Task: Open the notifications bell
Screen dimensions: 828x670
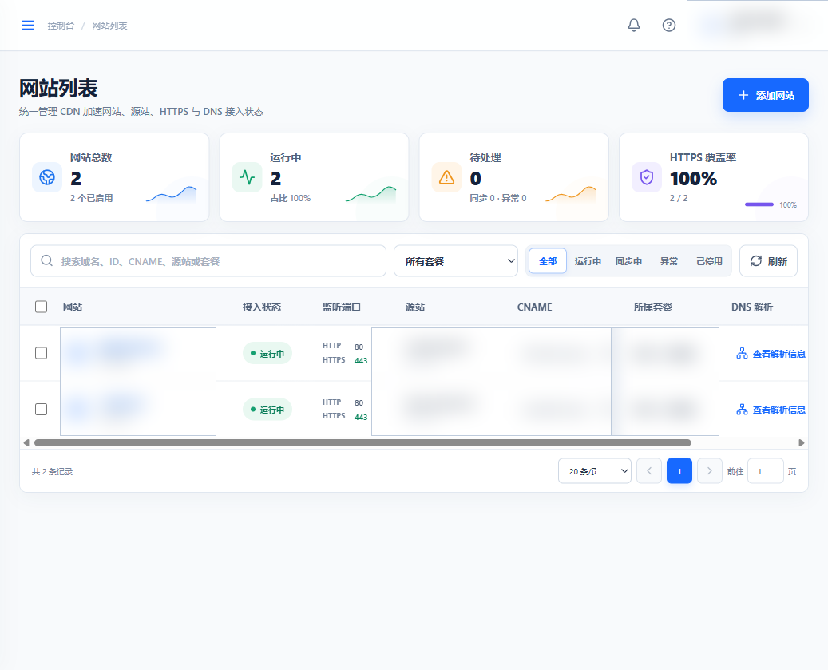Action: pos(634,26)
